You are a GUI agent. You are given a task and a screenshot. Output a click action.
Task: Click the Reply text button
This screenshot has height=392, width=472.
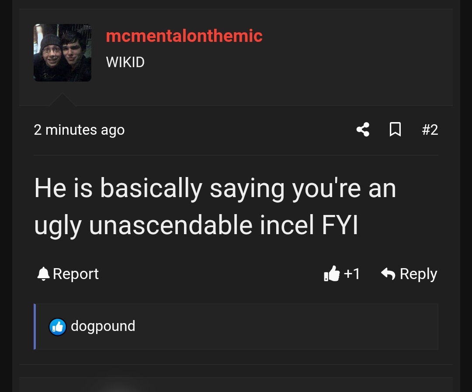pyautogui.click(x=418, y=274)
